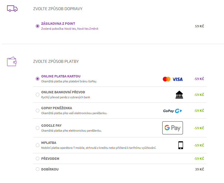Choose the Google Pay radio option
224x183 pixels.
pyautogui.click(x=38, y=128)
